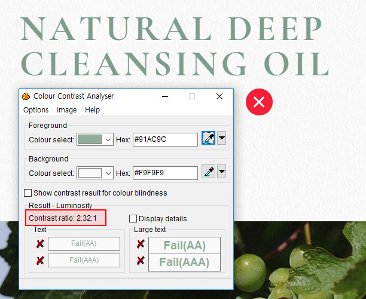
Task: Click the Colour Contrast Analyser palette icon
Action: (26, 96)
